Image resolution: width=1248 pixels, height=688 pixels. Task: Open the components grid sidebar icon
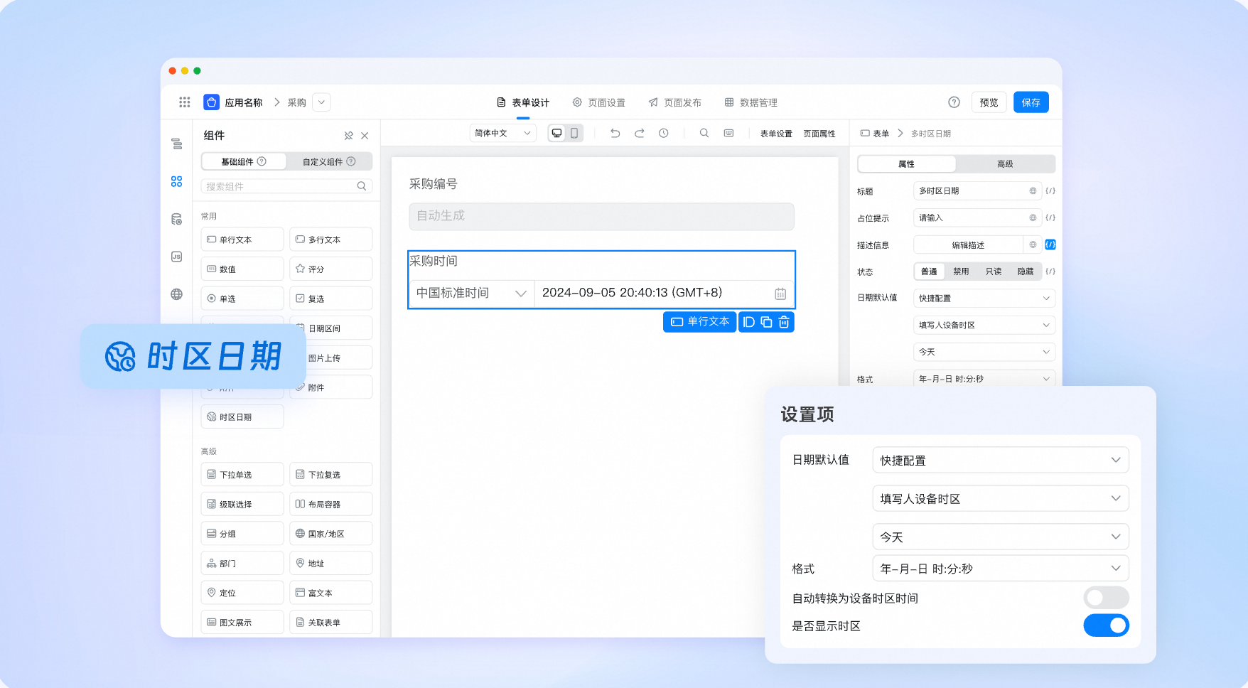tap(177, 181)
